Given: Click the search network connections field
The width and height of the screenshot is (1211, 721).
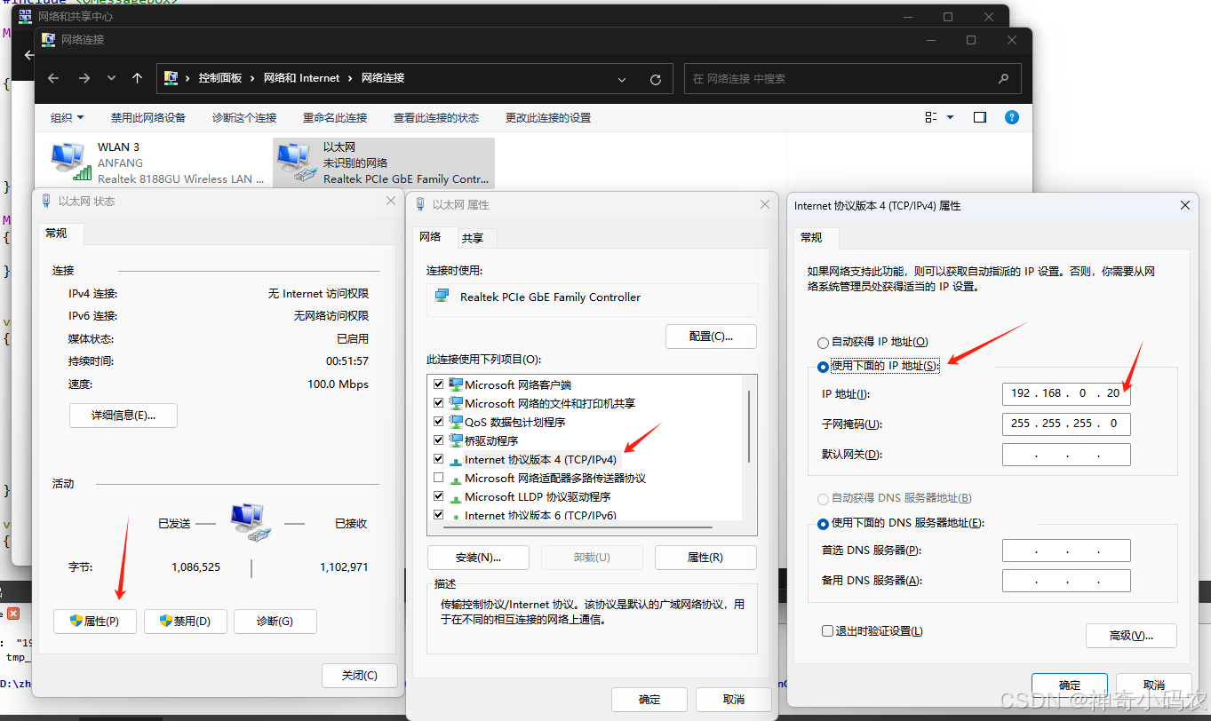Looking at the screenshot, I should [x=852, y=78].
